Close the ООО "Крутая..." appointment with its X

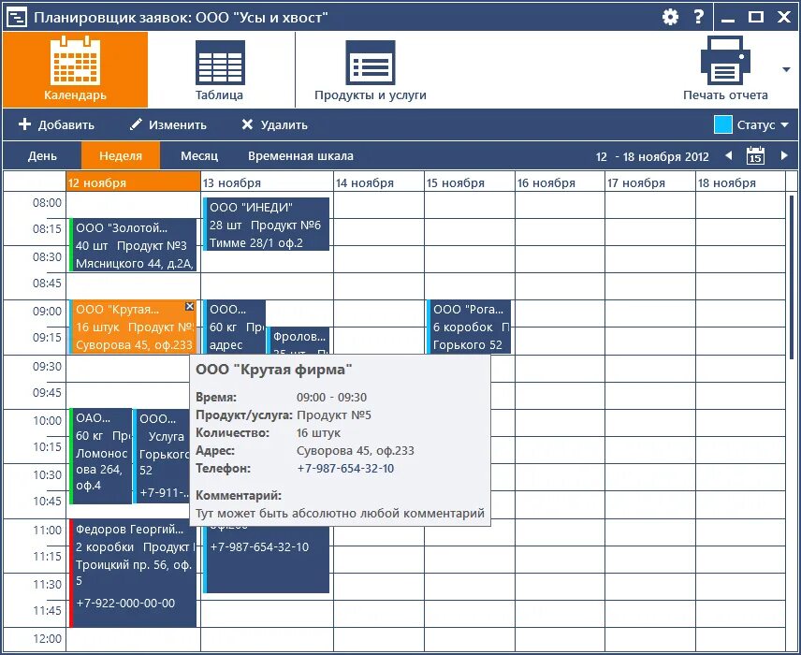[190, 307]
